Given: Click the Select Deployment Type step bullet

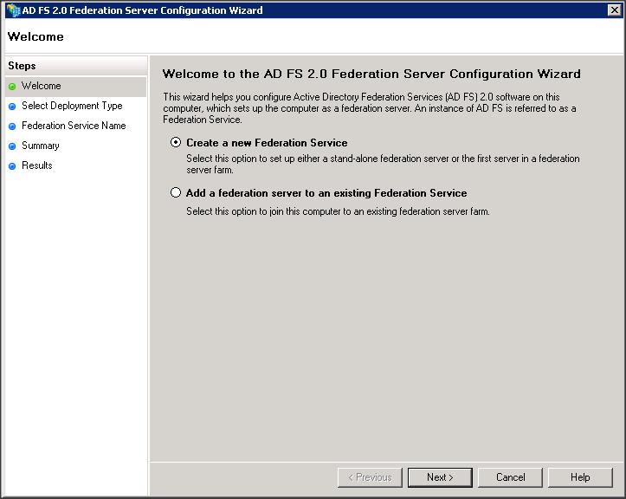Looking at the screenshot, I should pyautogui.click(x=12, y=107).
